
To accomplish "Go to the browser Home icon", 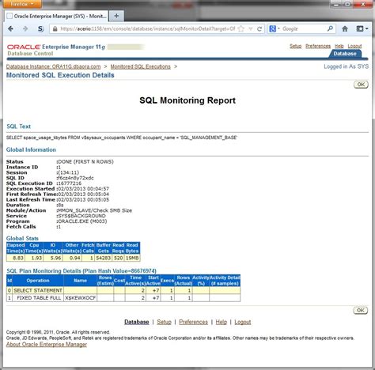I will point(345,28).
